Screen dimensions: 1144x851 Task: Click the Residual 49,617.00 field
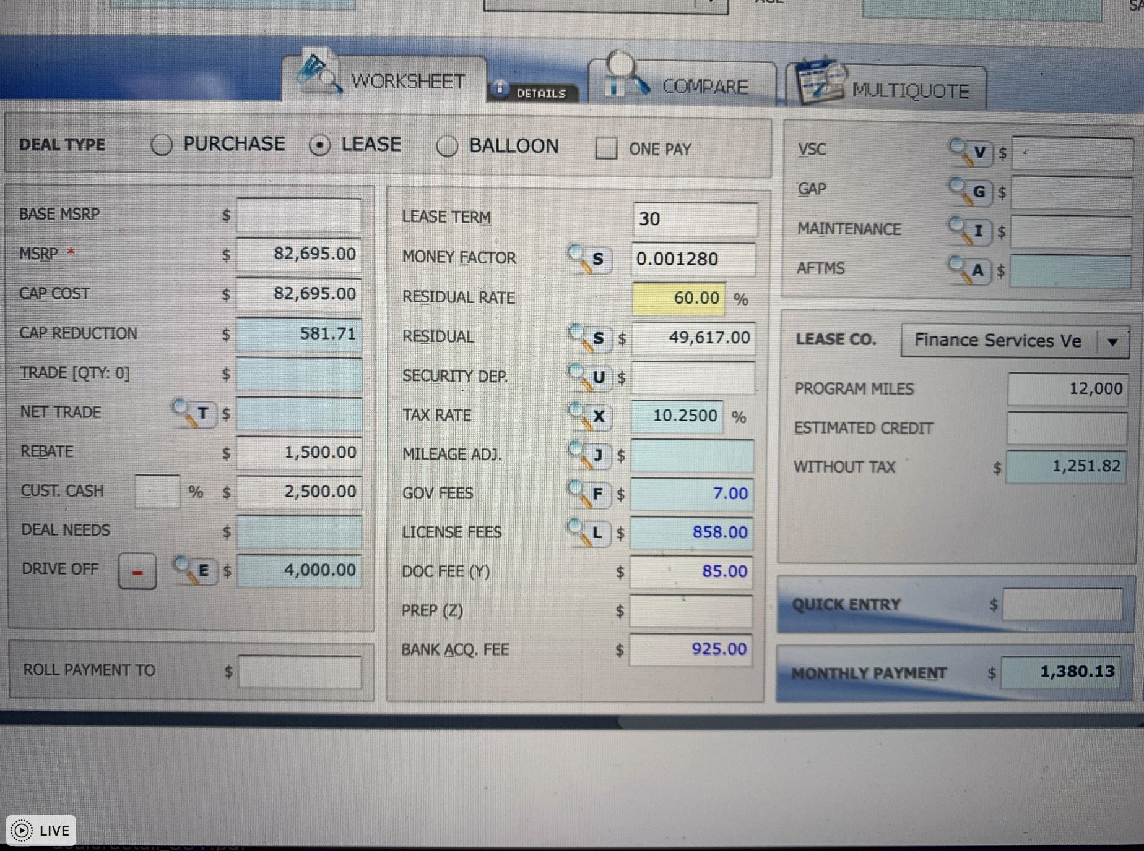(x=693, y=338)
